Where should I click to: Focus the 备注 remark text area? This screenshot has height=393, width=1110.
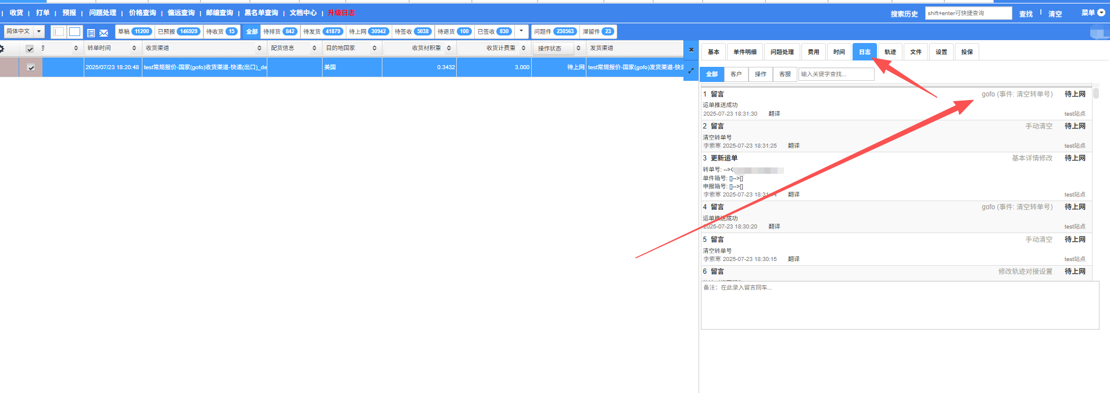click(x=900, y=305)
